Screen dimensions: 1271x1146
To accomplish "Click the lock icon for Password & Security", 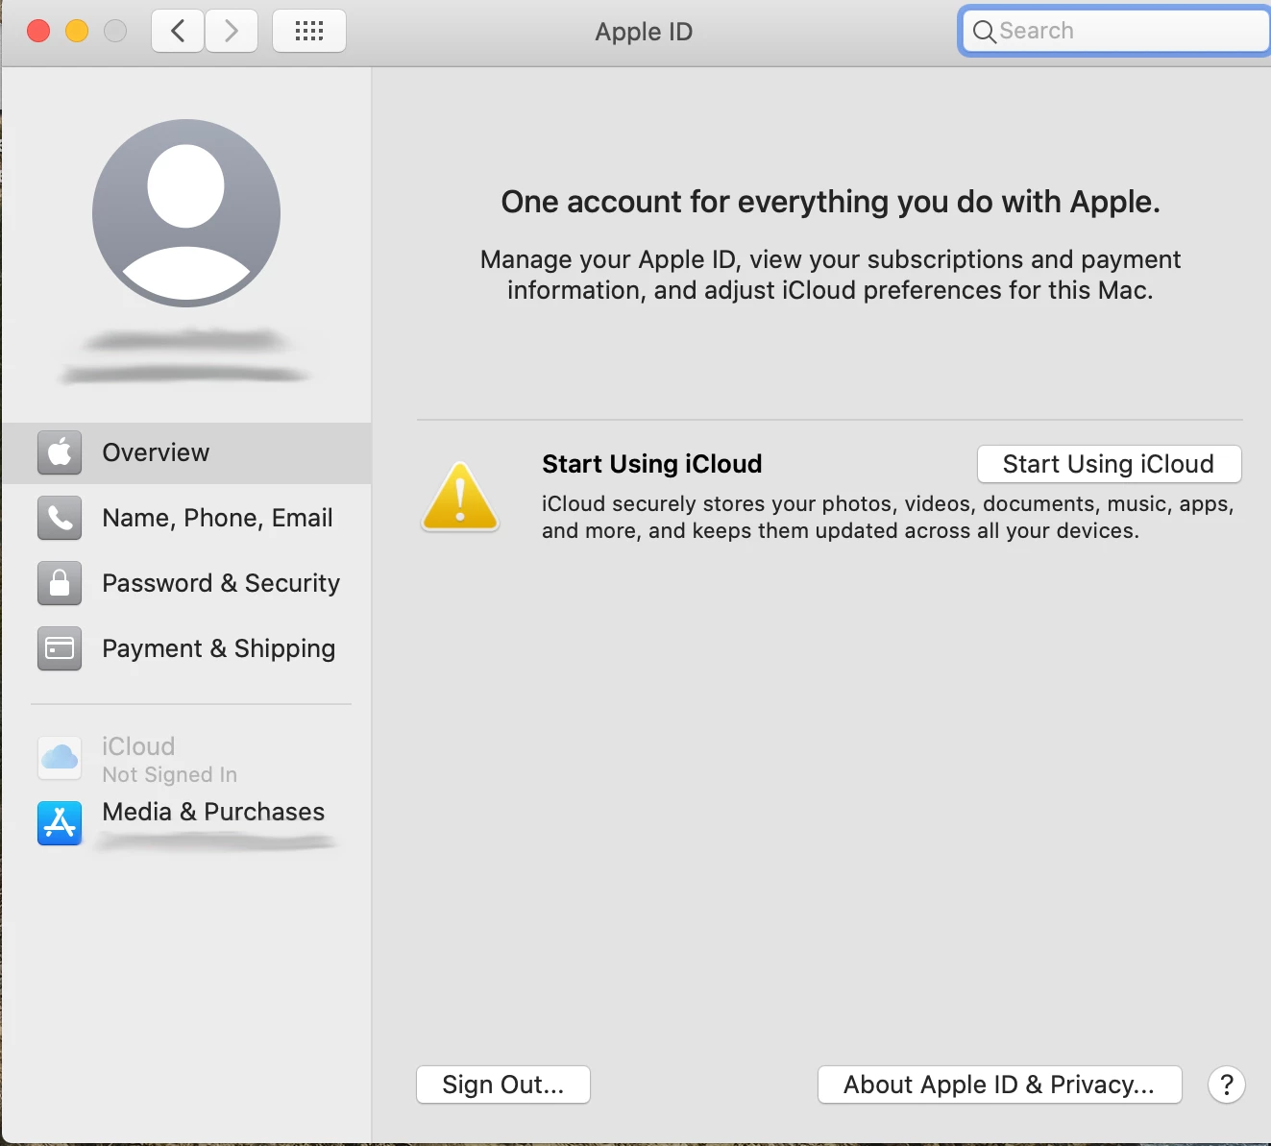I will pyautogui.click(x=60, y=583).
